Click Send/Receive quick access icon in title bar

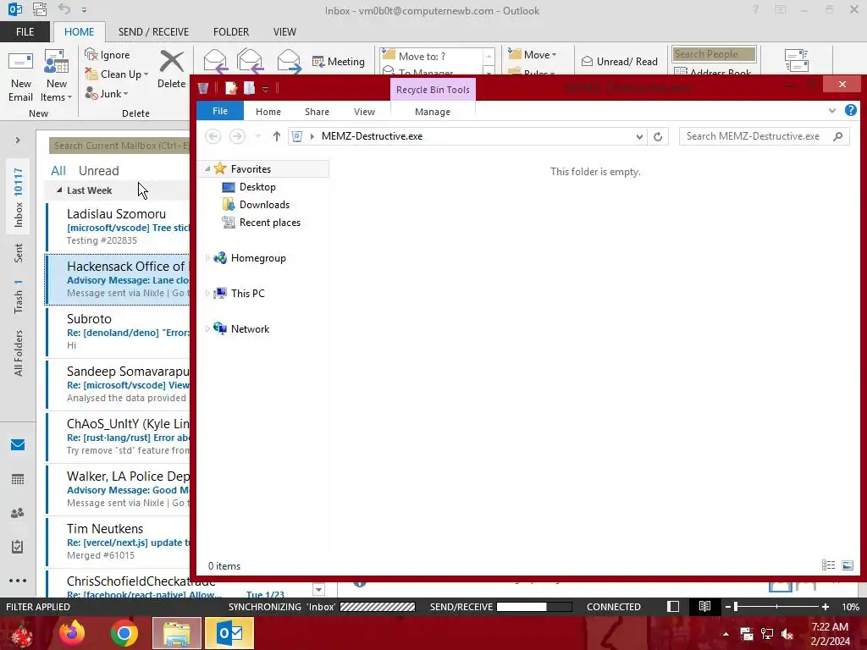tap(39, 9)
